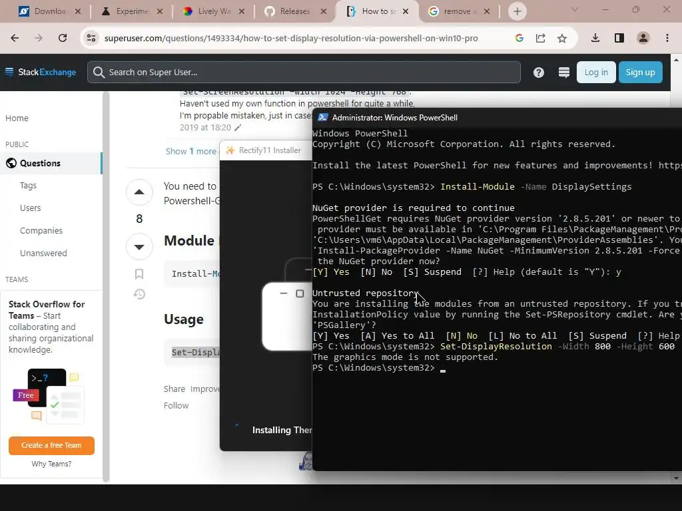Click Follow under the answer
This screenshot has height=511, width=682.
[176, 405]
